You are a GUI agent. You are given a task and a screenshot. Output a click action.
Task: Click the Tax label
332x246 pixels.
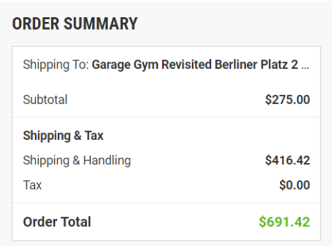click(33, 185)
